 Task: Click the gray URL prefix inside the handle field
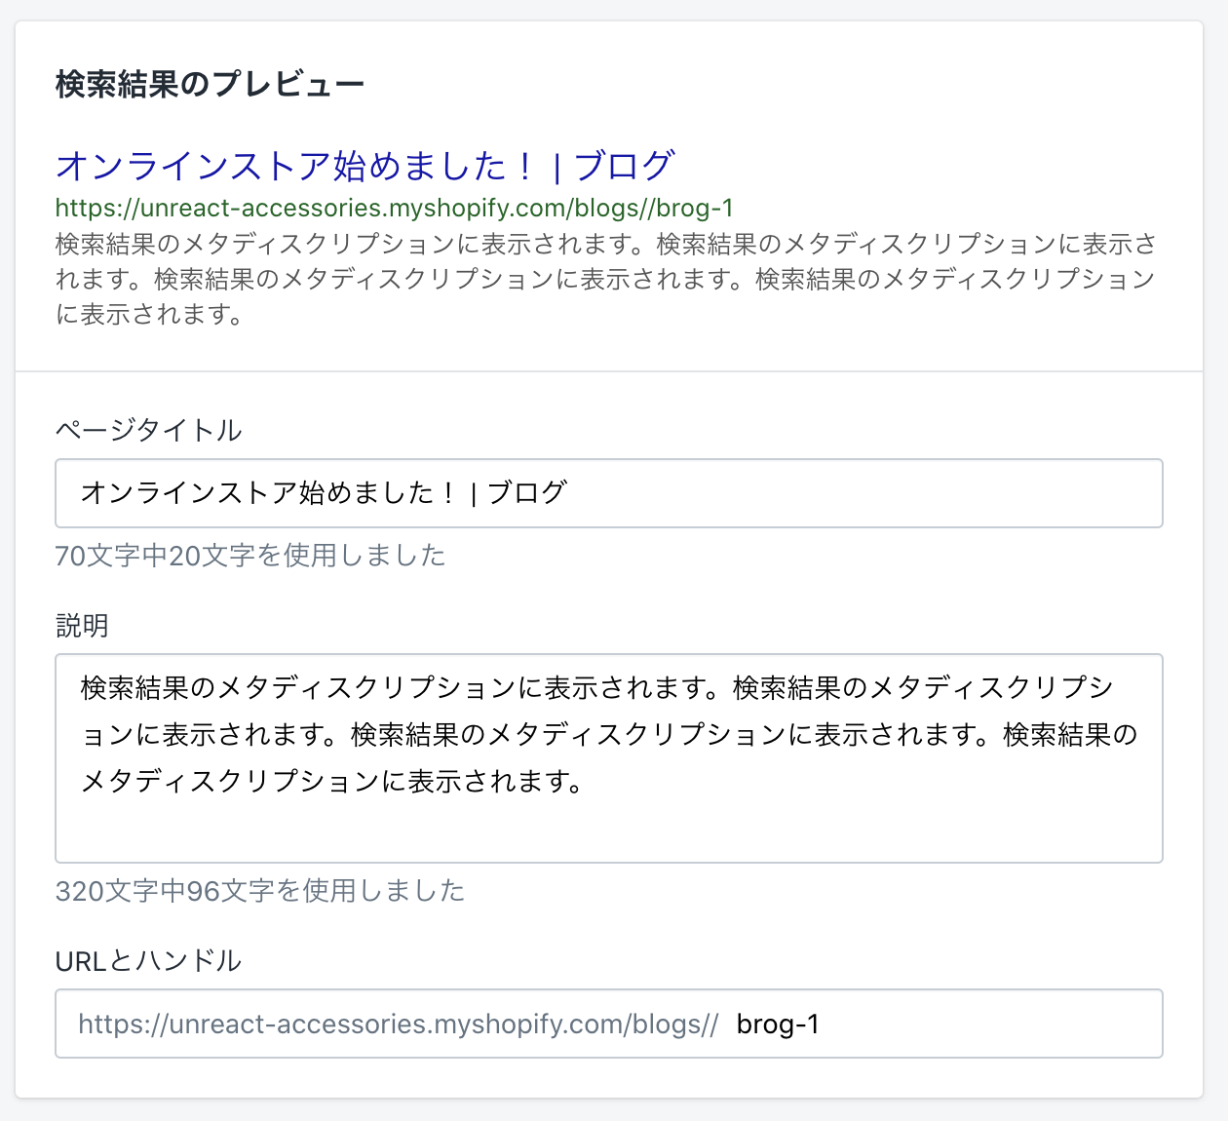(x=398, y=1024)
